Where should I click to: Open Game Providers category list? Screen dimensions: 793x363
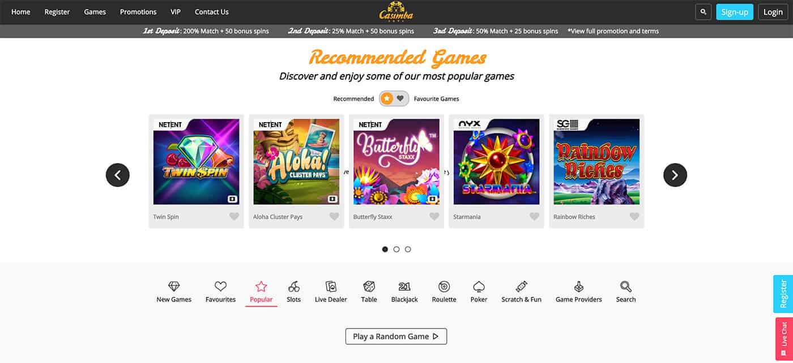[579, 292]
